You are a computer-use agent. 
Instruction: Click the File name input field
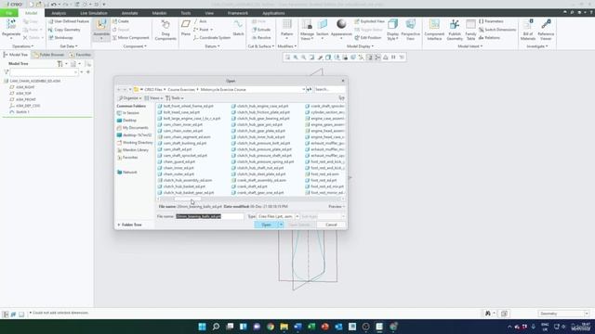209,216
